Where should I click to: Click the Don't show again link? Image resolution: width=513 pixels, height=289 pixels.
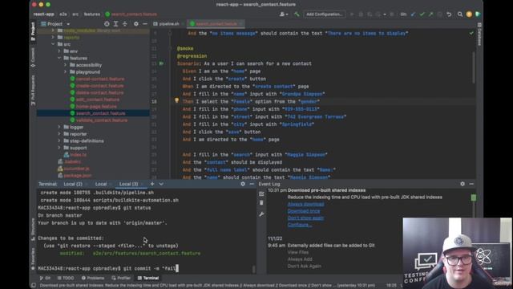click(305, 218)
